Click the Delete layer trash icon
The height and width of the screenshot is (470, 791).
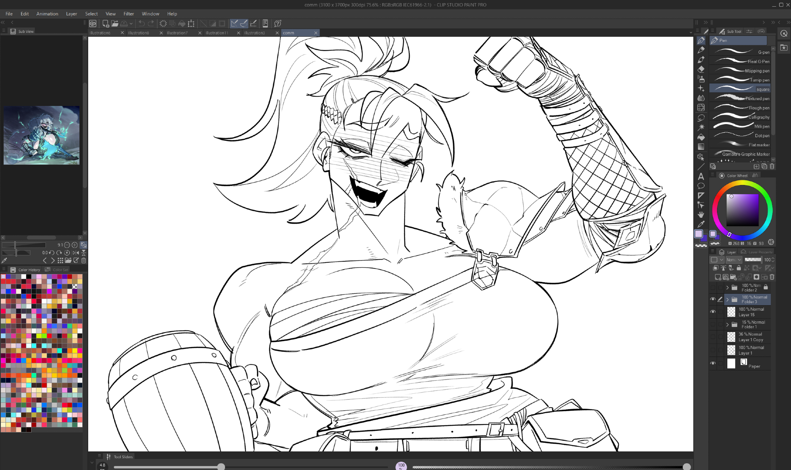tap(772, 277)
